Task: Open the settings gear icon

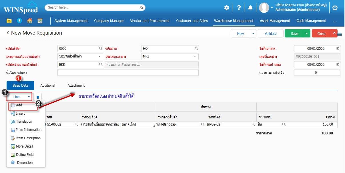Action: click(226, 8)
